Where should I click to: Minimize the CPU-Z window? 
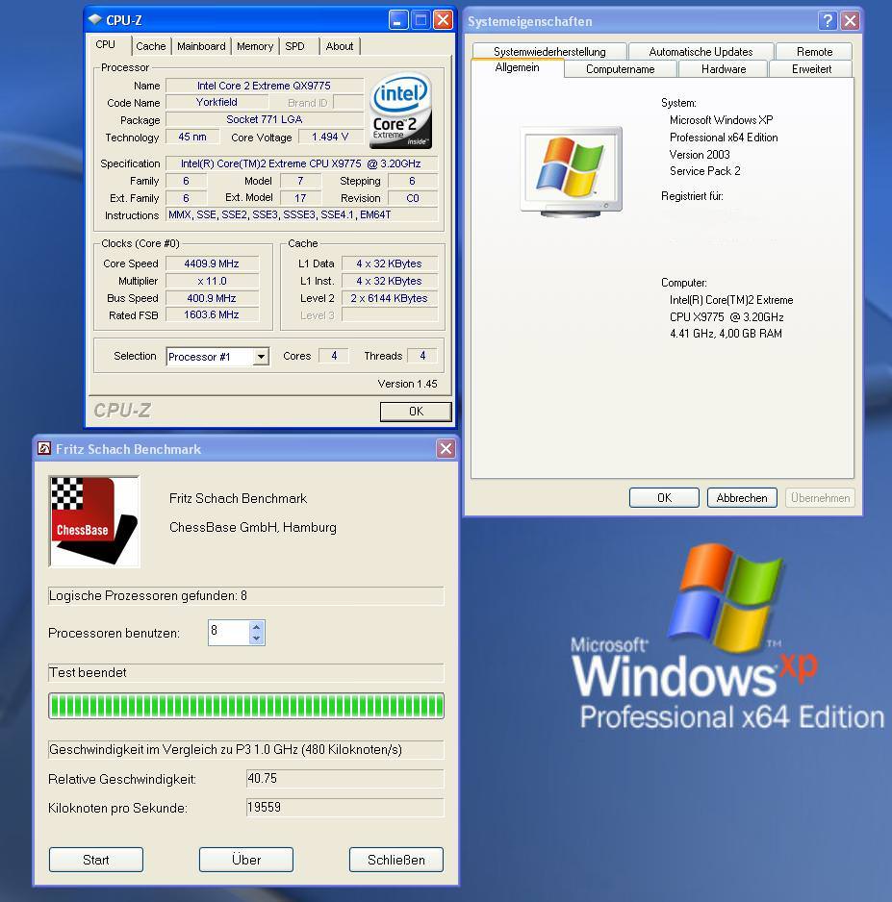coord(399,19)
